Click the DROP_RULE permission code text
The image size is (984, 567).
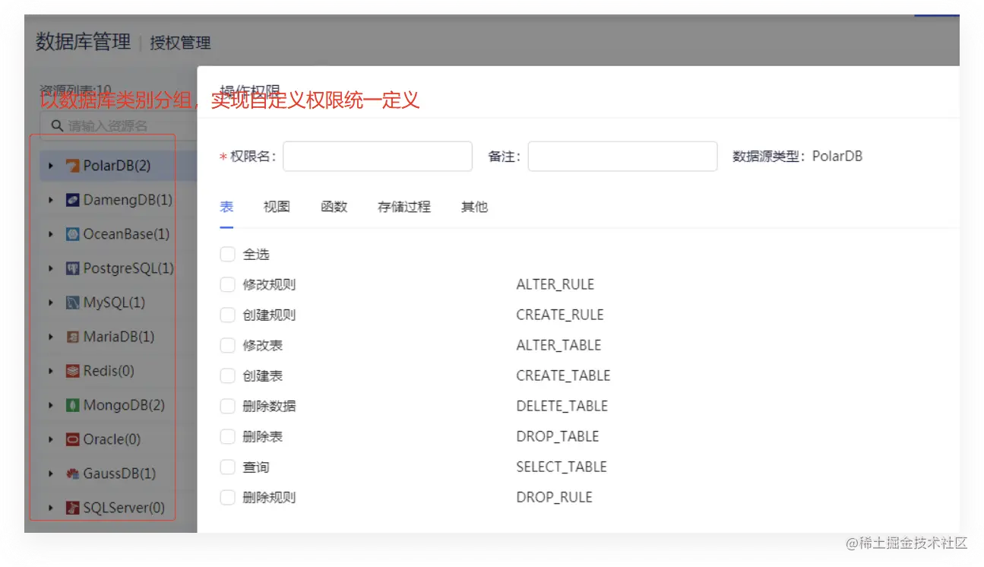tap(554, 497)
